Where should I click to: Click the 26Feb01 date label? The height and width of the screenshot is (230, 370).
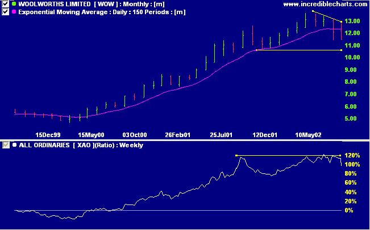click(178, 135)
